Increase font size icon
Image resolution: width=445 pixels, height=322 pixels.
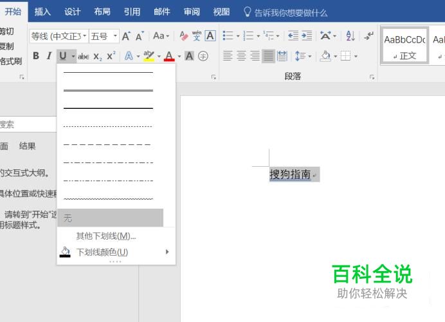click(x=126, y=36)
